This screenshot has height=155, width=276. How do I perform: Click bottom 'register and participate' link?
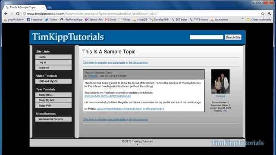point(115,119)
